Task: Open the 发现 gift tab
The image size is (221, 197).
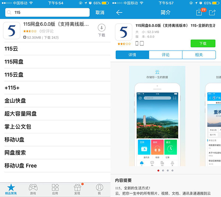Action: 77,189
